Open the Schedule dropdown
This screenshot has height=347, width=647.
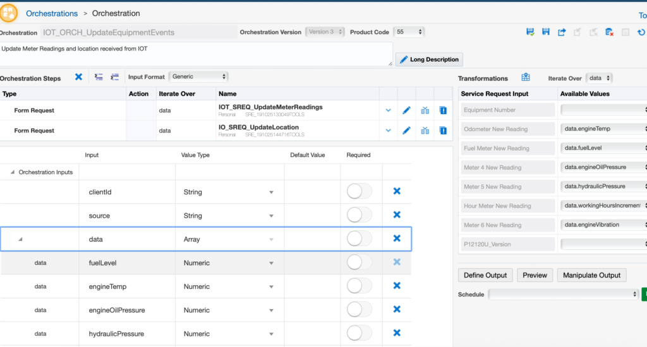[563, 294]
